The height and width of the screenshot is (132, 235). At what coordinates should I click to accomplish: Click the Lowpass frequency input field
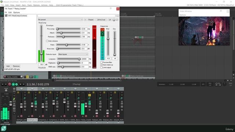click(85, 59)
